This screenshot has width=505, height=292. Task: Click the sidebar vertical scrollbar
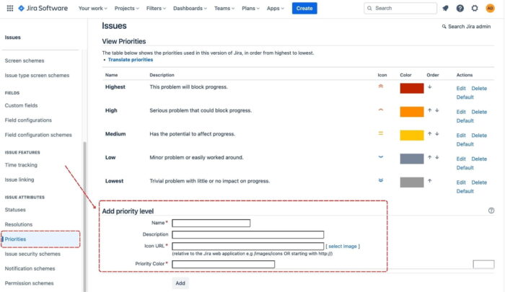[84, 216]
